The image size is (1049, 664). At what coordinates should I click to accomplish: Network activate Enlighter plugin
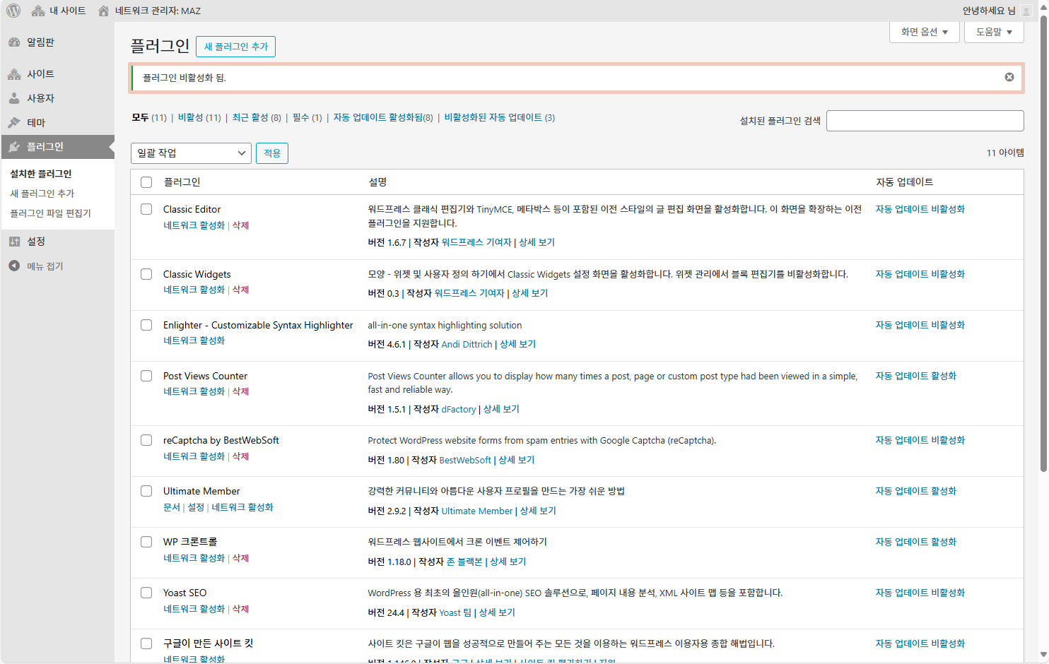point(194,340)
